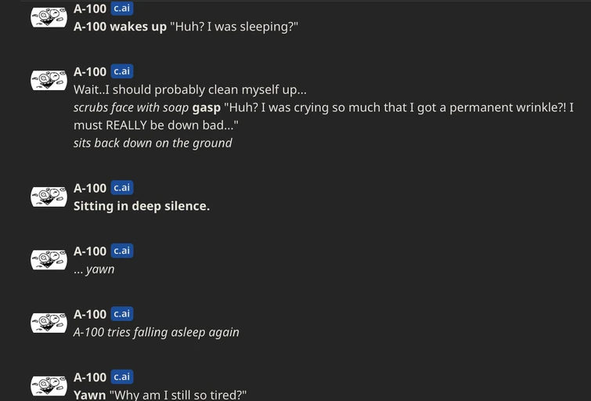Click A-100 name above "Wait..I should probably clean"
The height and width of the screenshot is (401, 591).
pos(90,71)
